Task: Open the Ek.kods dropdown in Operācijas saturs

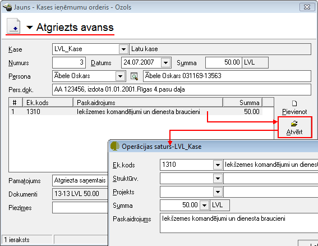Action: point(218,165)
